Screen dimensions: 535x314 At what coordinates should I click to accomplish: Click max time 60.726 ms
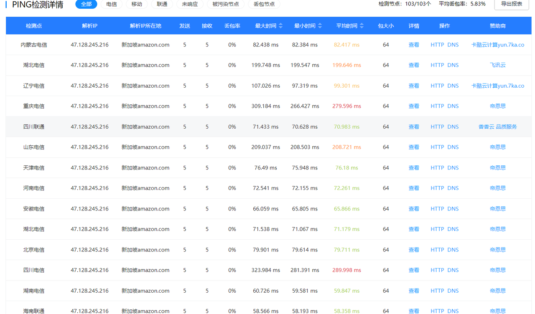[265, 291]
